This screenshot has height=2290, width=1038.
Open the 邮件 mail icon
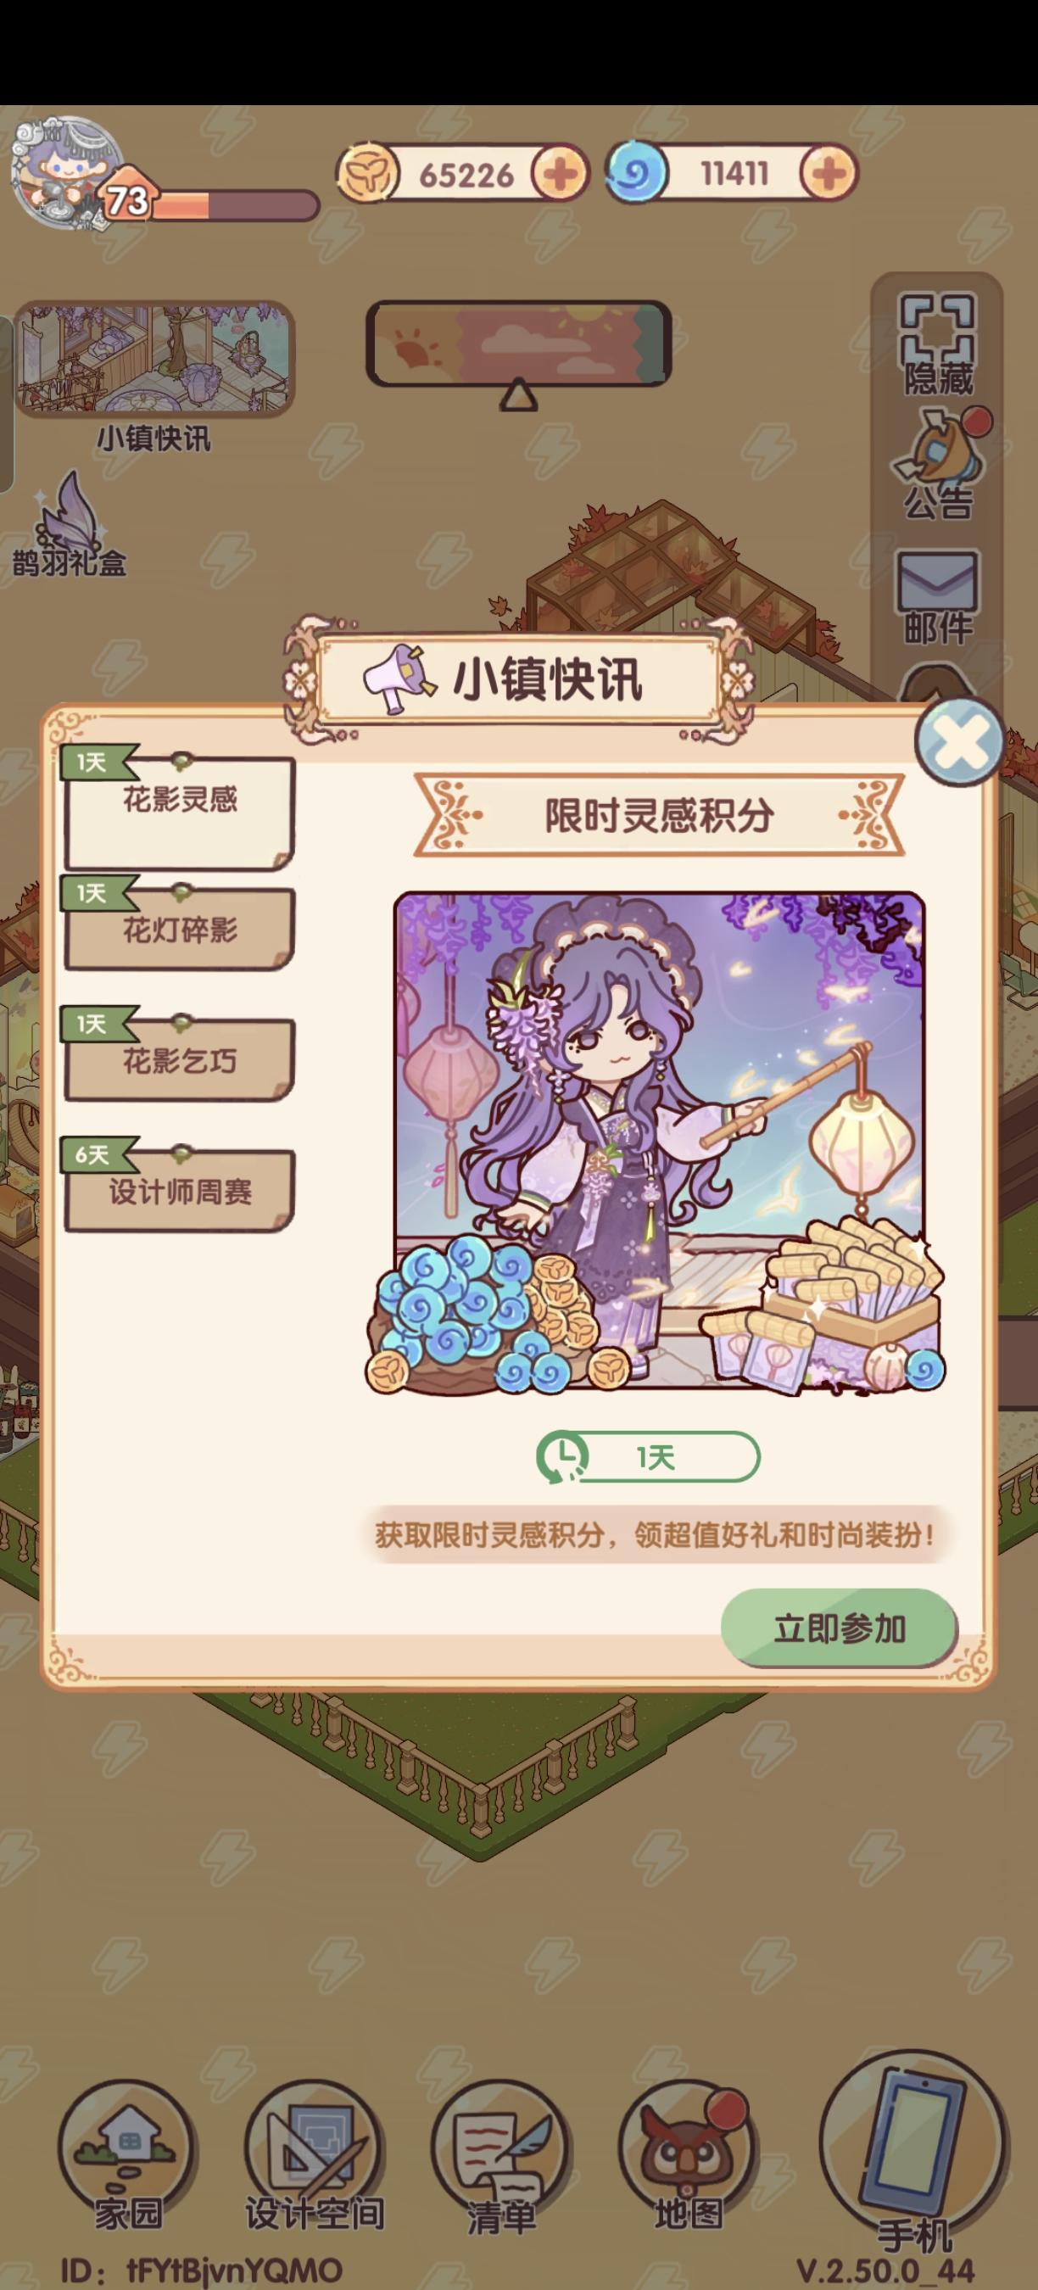[938, 597]
